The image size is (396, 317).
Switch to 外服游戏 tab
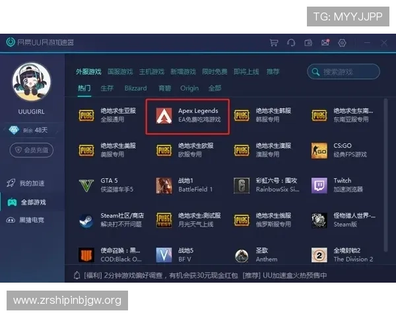coord(88,72)
